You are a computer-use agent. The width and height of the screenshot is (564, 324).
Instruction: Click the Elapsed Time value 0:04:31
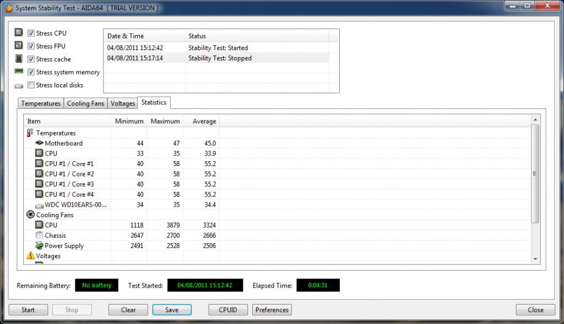pos(318,285)
